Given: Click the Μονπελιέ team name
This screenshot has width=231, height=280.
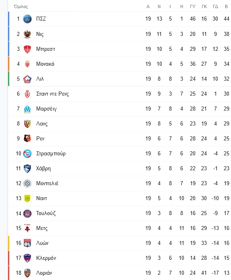Looking at the screenshot, I should (x=47, y=183).
